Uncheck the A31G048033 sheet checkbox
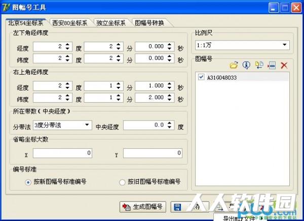Viewport: 304px width, 221px height. 201,77
